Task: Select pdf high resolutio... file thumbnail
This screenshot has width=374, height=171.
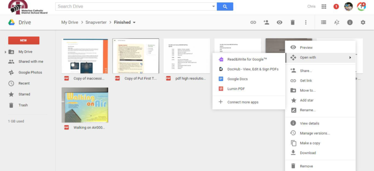Action: pyautogui.click(x=187, y=56)
